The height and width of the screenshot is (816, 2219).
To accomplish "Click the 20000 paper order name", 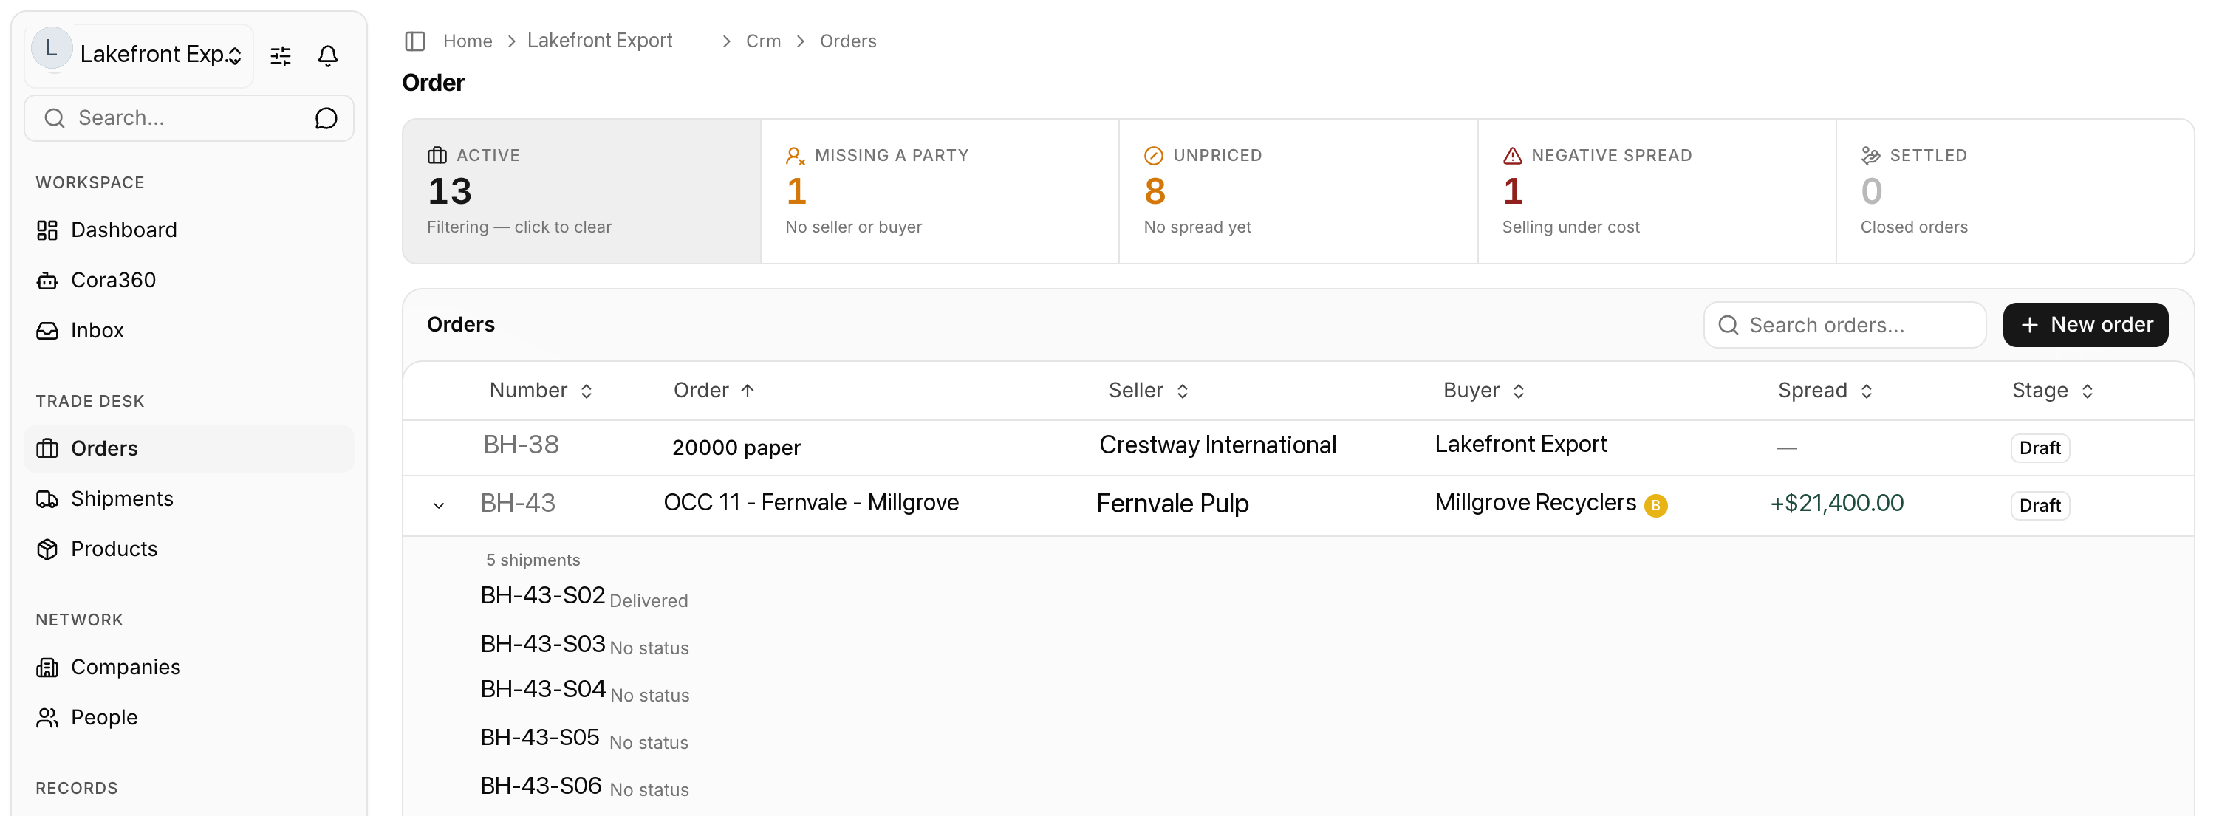I will (736, 448).
